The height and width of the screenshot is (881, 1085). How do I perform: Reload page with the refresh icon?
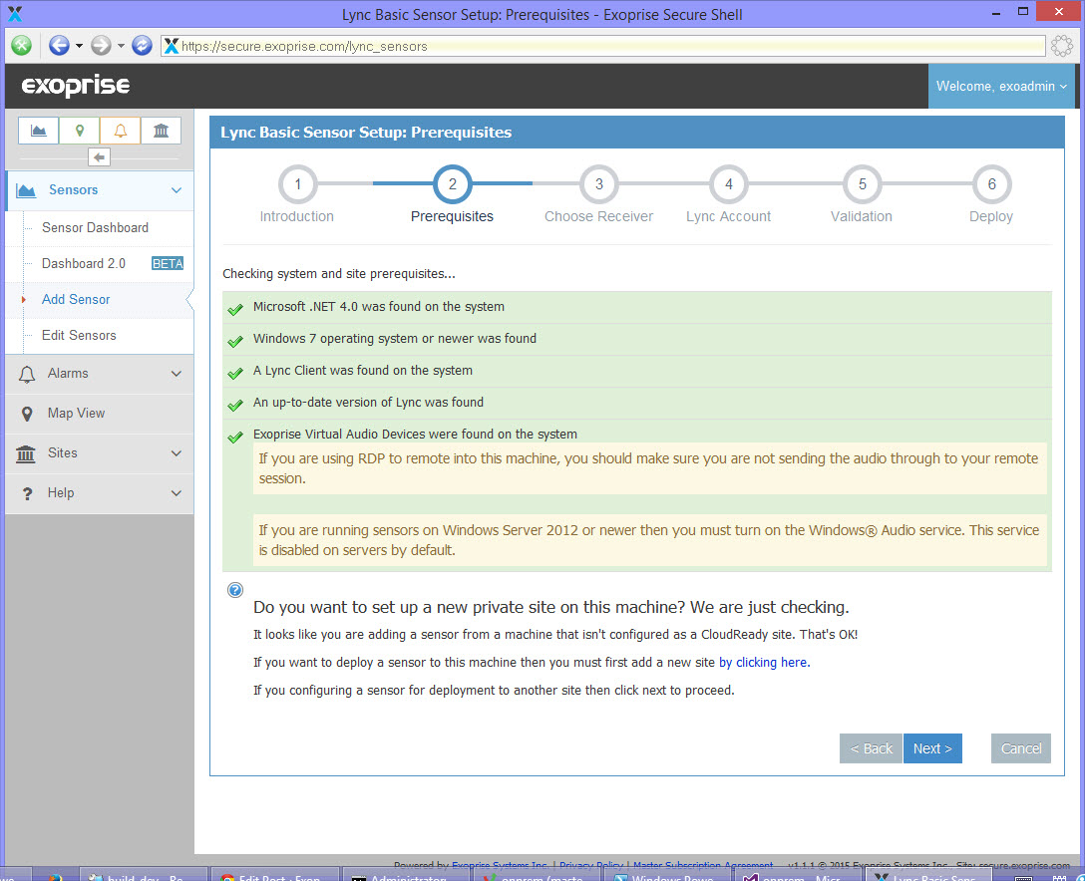[142, 46]
